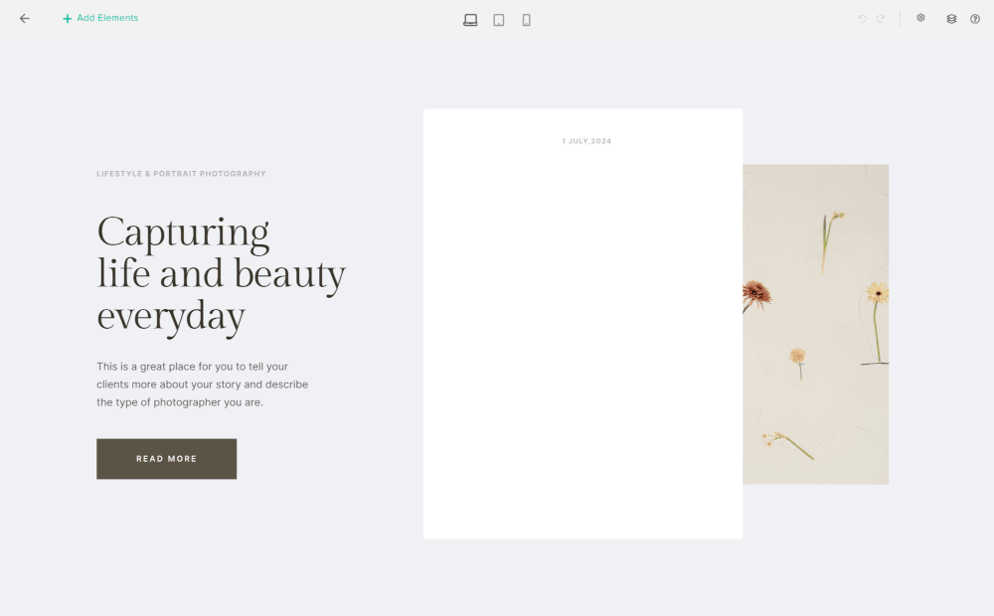Screen dimensions: 994x616
Task: Open the layers panel icon
Action: pyautogui.click(x=951, y=19)
